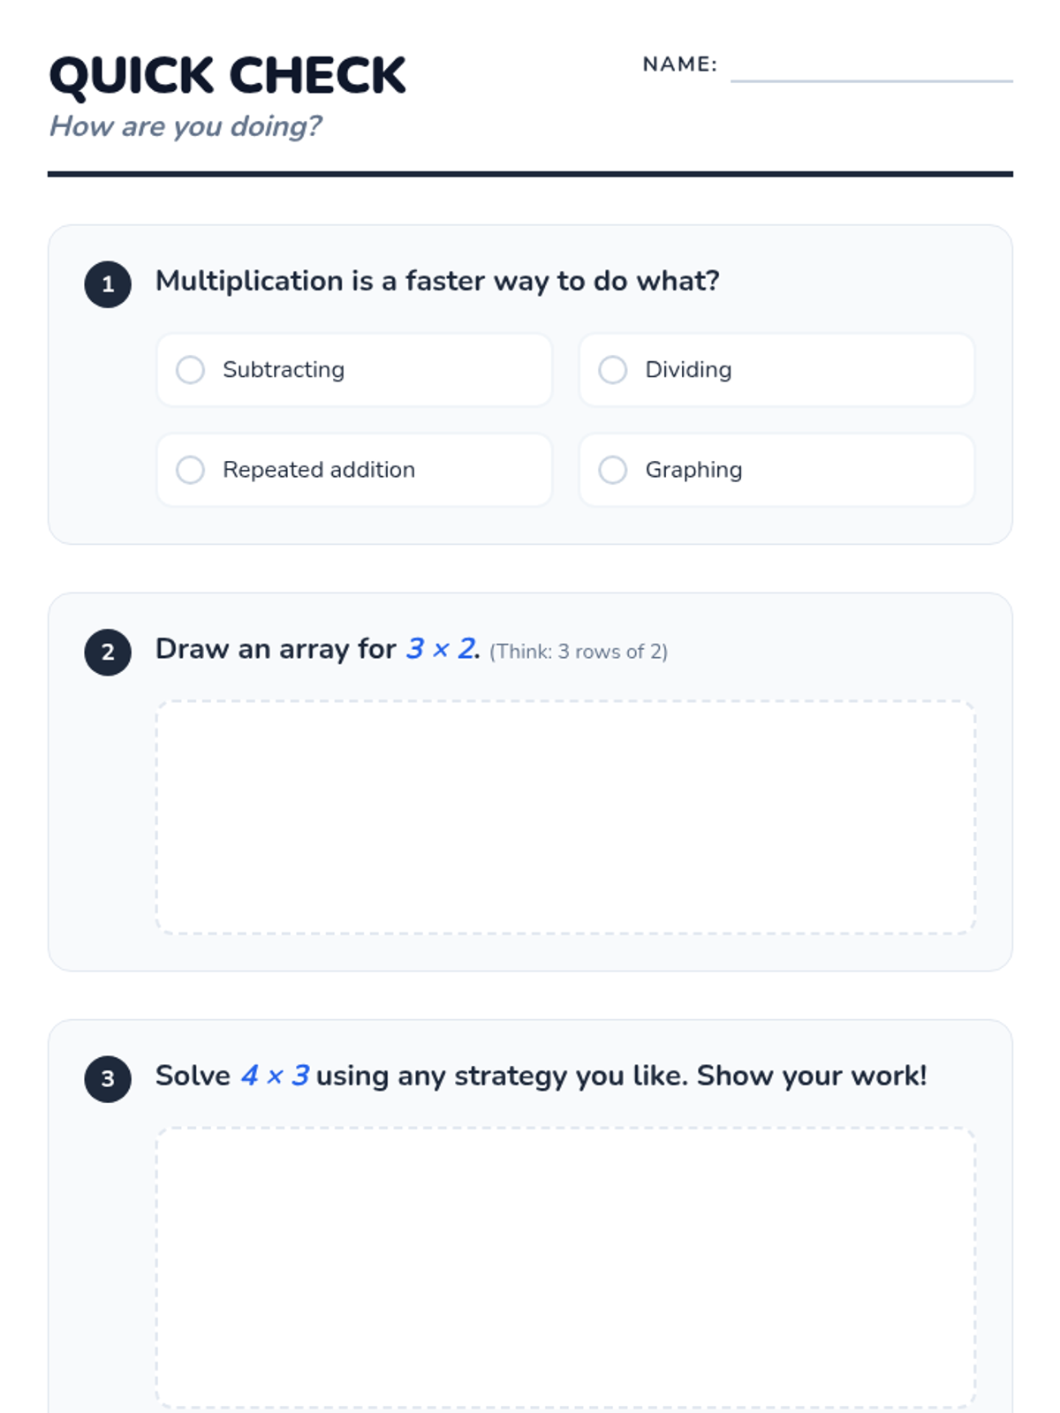1060x1413 pixels.
Task: Click the blue 4 × 3 expression
Action: click(275, 1076)
